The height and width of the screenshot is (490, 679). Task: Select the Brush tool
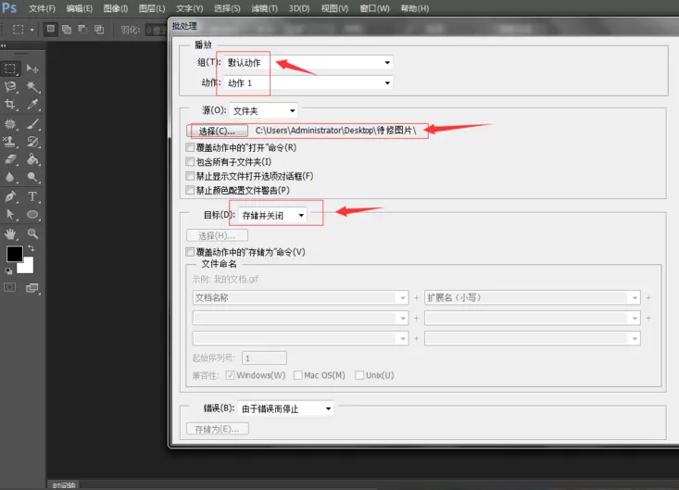[32, 124]
